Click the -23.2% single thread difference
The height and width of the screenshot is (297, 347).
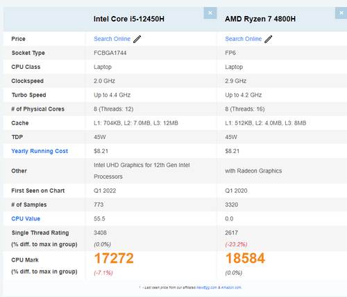click(236, 244)
